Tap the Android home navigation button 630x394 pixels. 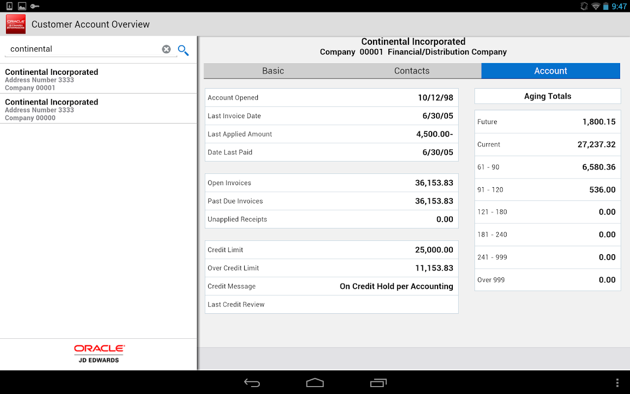[315, 383]
